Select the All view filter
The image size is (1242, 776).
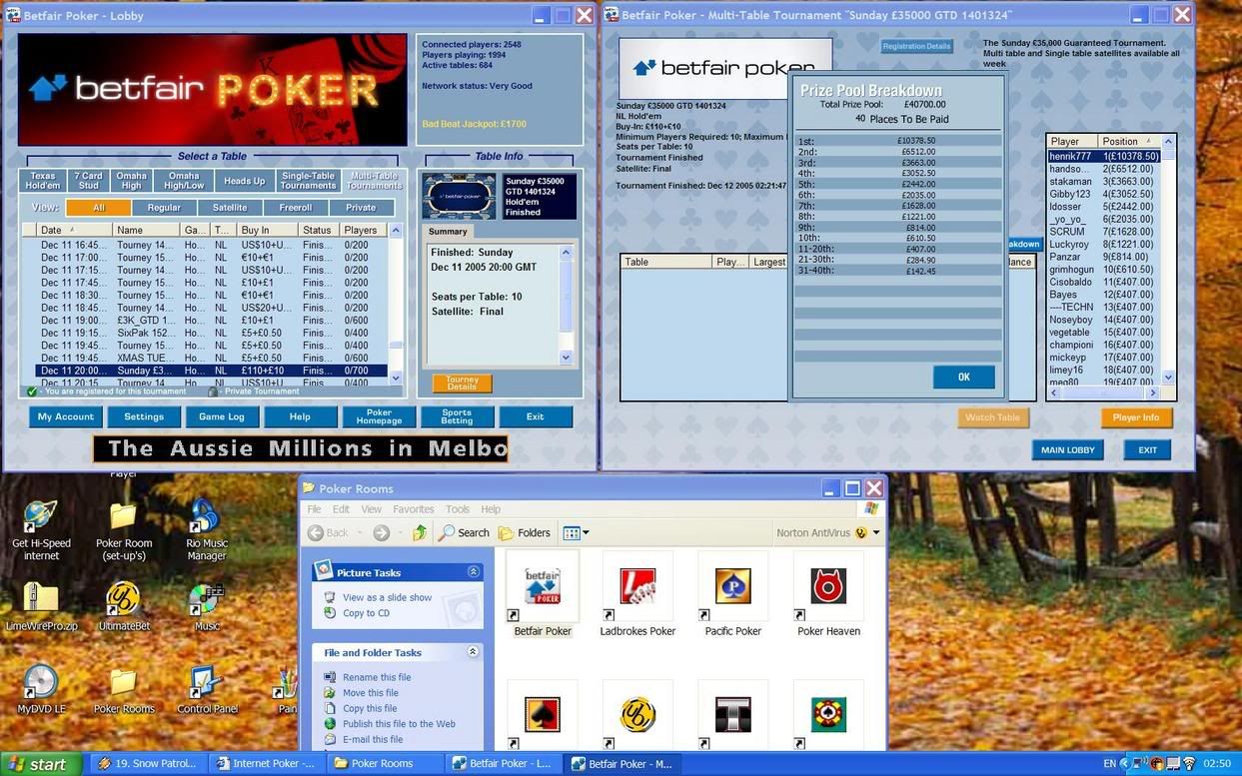tap(98, 208)
